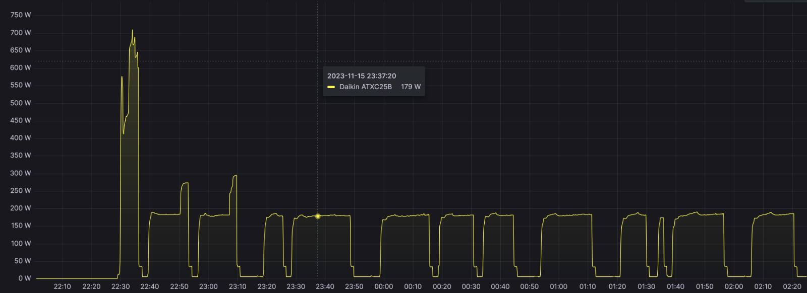Click the 23:30 time axis label

(x=296, y=286)
